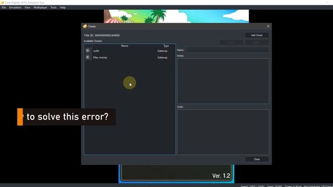333x187 pixels.
Task: Click the Gateway type of Max money
Action: pos(162,58)
